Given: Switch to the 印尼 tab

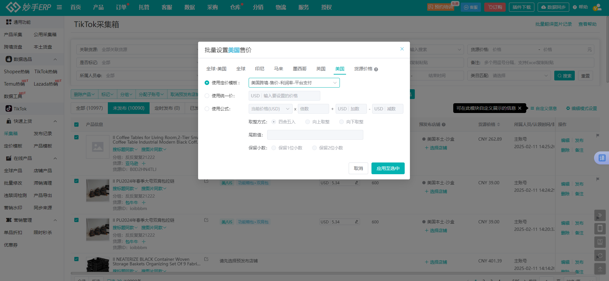Looking at the screenshot, I should tap(260, 69).
